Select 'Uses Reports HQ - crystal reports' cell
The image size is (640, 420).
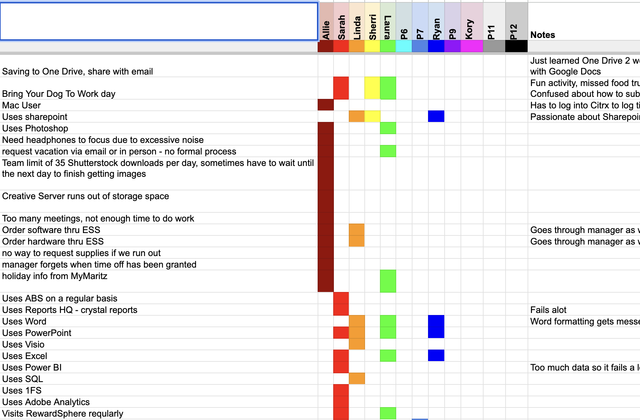pyautogui.click(x=159, y=310)
